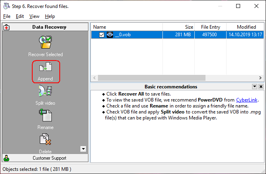Click the Delete file icon
This screenshot has width=266, height=174.
point(45,139)
